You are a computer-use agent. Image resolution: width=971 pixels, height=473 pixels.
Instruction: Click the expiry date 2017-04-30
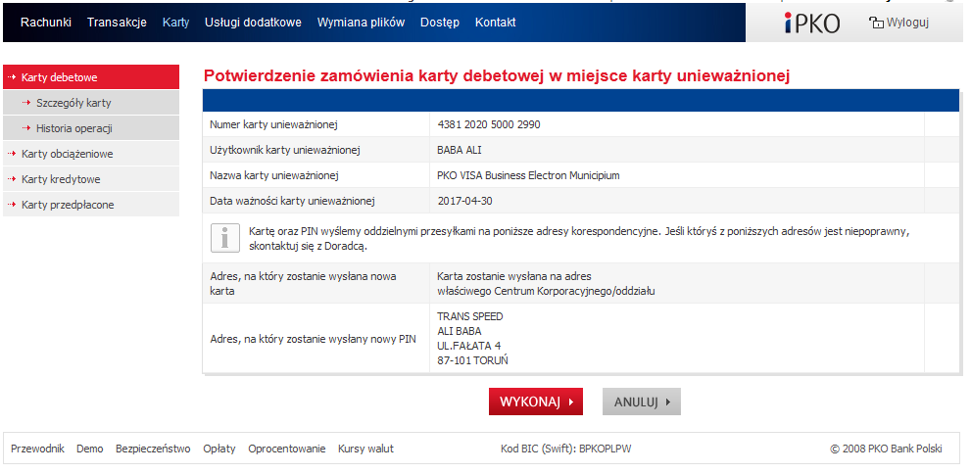465,201
